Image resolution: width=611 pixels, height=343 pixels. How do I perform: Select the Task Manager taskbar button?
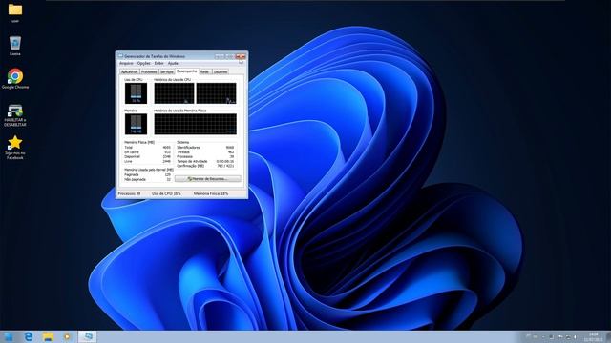(88, 336)
